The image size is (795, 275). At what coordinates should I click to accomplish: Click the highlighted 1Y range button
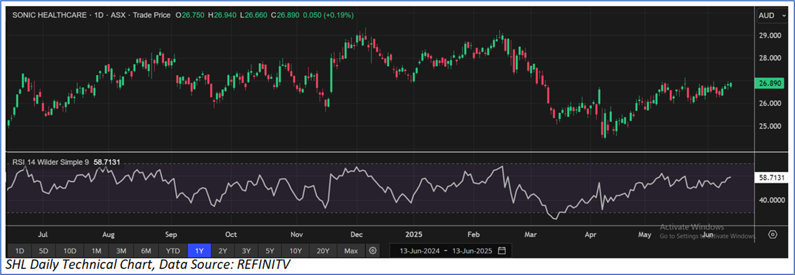[200, 251]
